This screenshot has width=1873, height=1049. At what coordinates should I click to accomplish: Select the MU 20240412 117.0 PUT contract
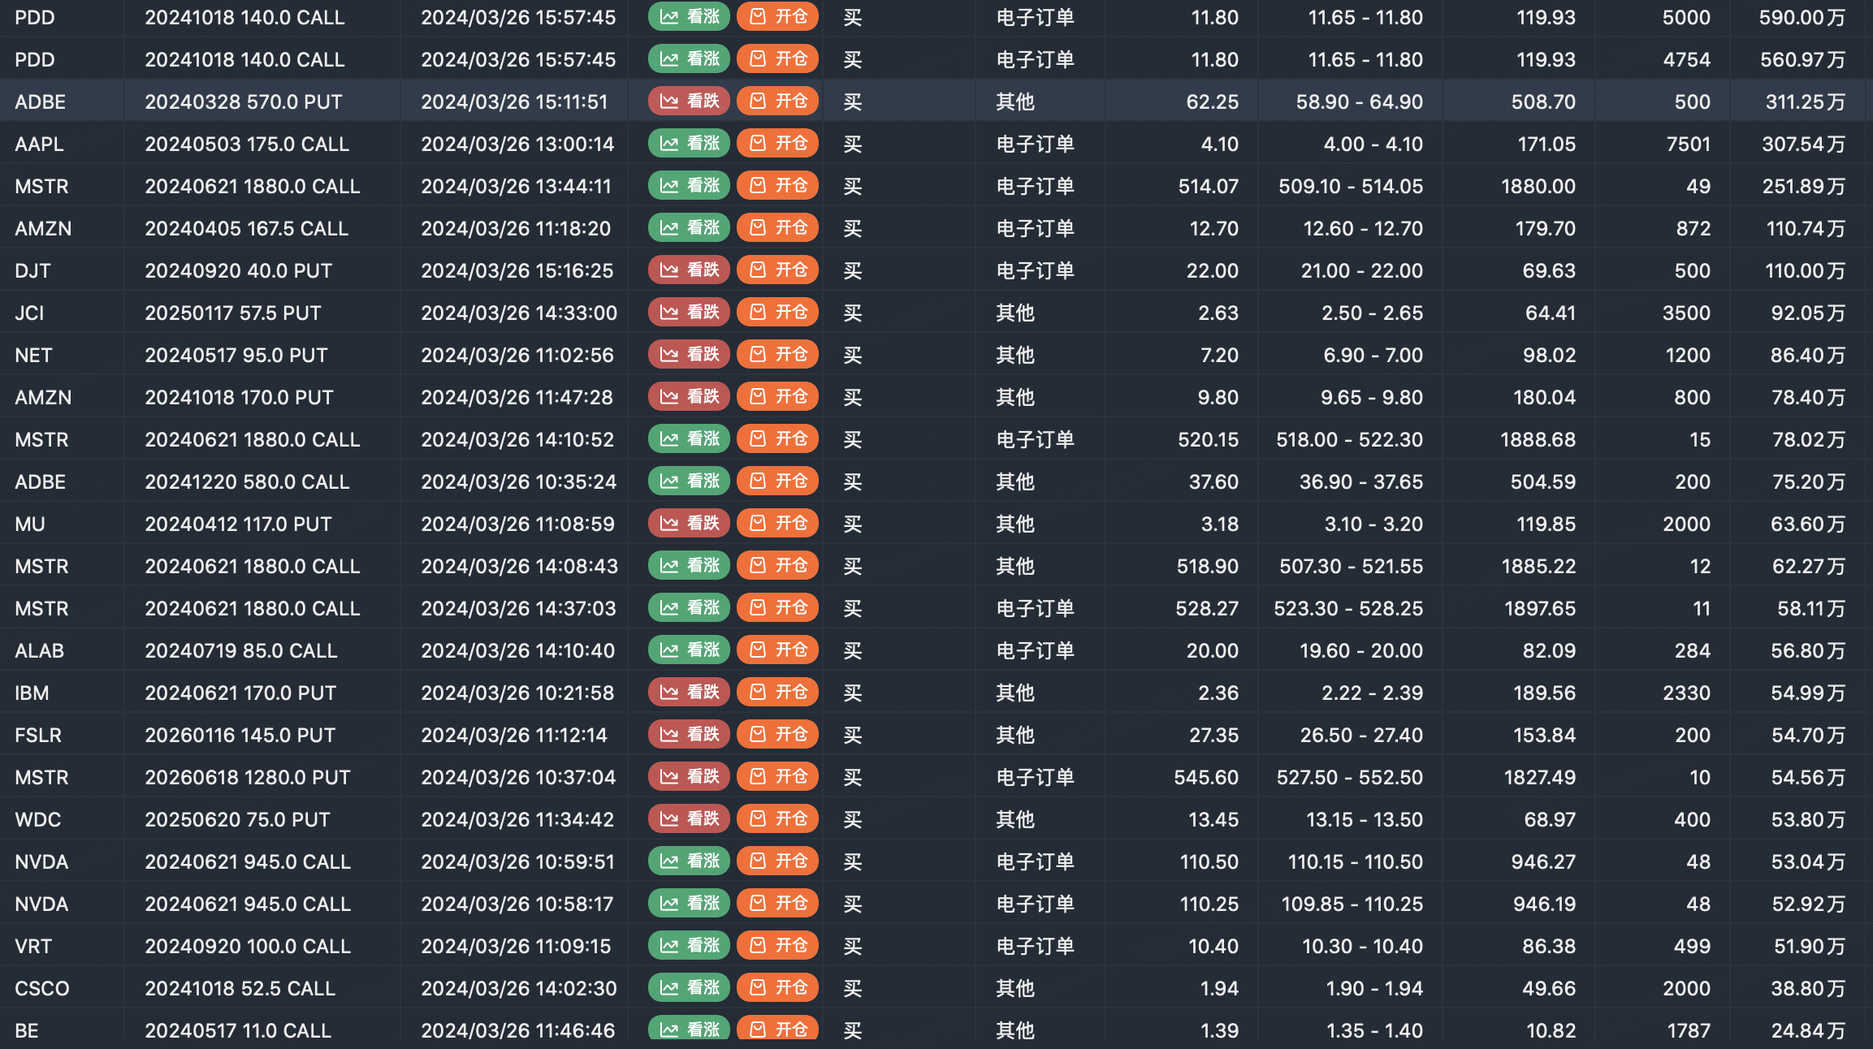point(238,524)
